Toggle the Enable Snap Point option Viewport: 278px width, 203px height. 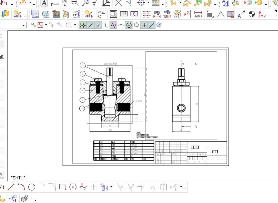[x=83, y=25]
